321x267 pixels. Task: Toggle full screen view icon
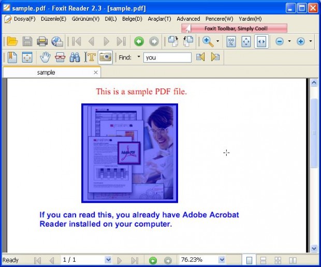click(x=27, y=57)
